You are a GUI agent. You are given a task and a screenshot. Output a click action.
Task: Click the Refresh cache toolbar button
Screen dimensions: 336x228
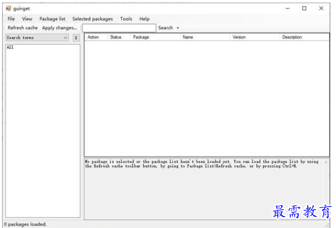click(22, 28)
